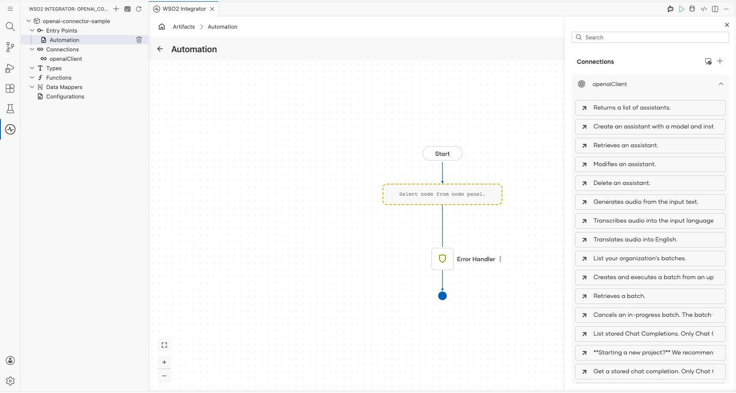Open chat icon in editor toolbar
The height and width of the screenshot is (393, 736).
tap(671, 9)
